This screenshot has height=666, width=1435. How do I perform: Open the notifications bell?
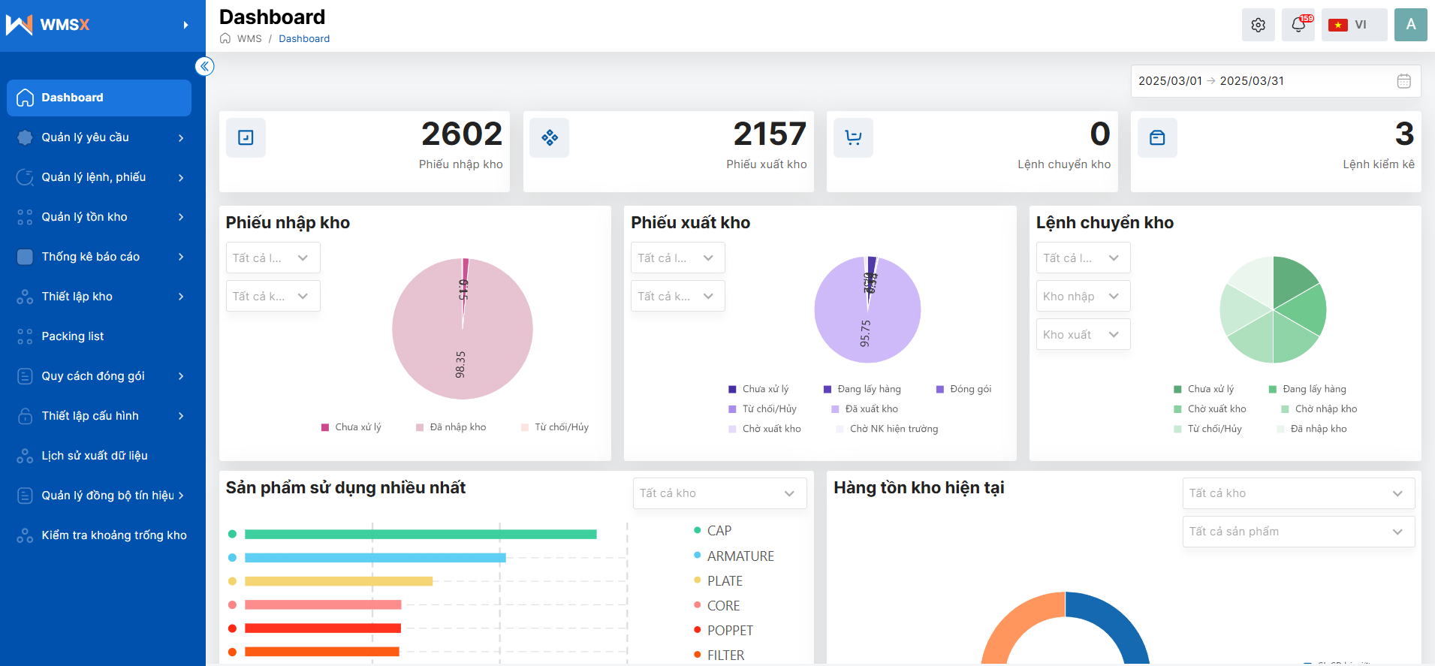pyautogui.click(x=1298, y=25)
